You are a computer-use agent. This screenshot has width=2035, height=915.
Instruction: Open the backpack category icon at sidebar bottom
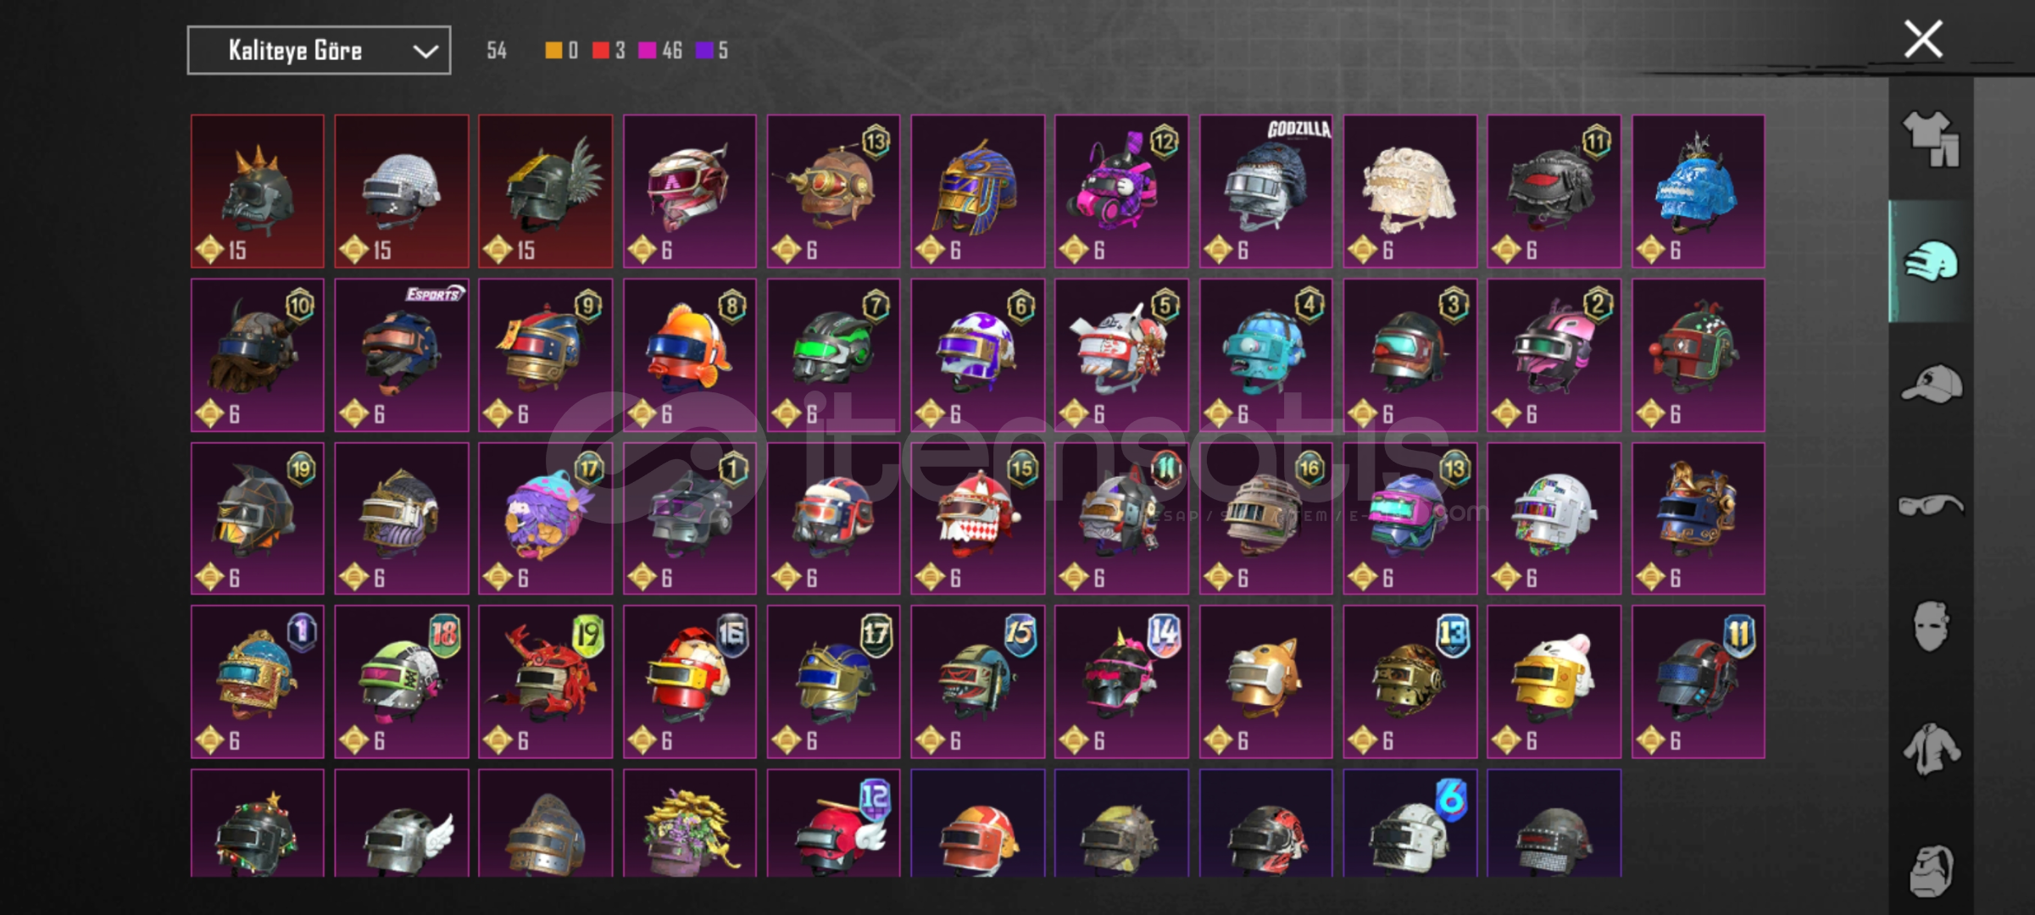1931,869
